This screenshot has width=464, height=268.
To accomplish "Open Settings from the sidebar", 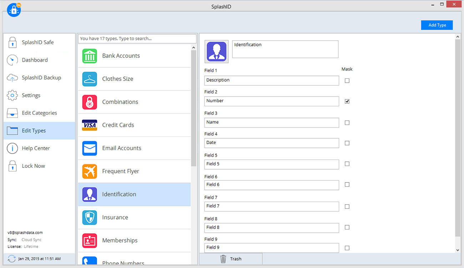I will pyautogui.click(x=39, y=95).
